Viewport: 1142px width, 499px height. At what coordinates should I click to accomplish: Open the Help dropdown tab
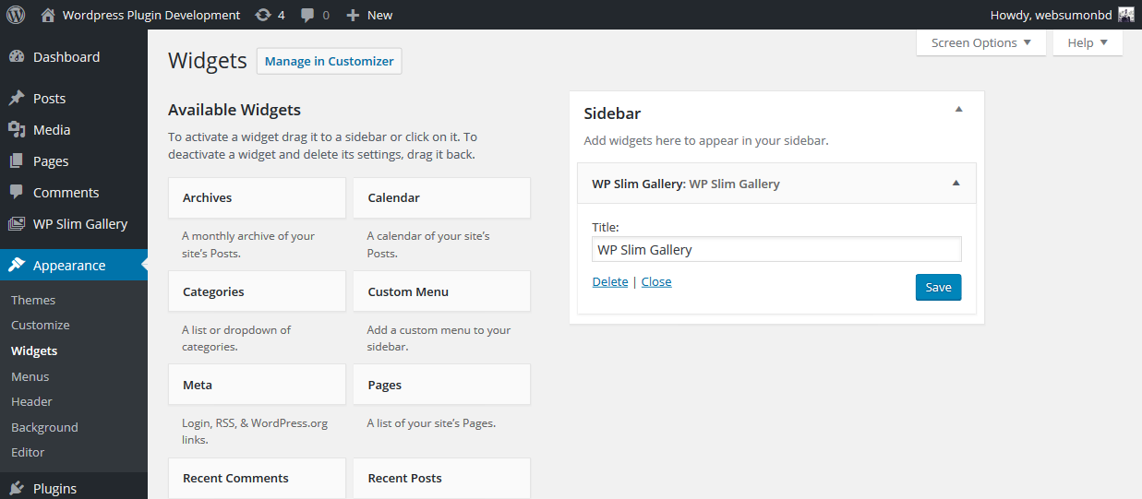(1088, 42)
